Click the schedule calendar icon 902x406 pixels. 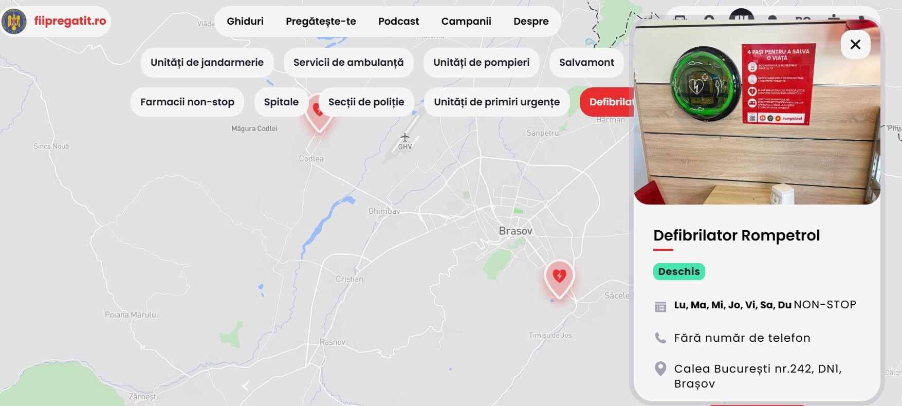[x=660, y=306]
